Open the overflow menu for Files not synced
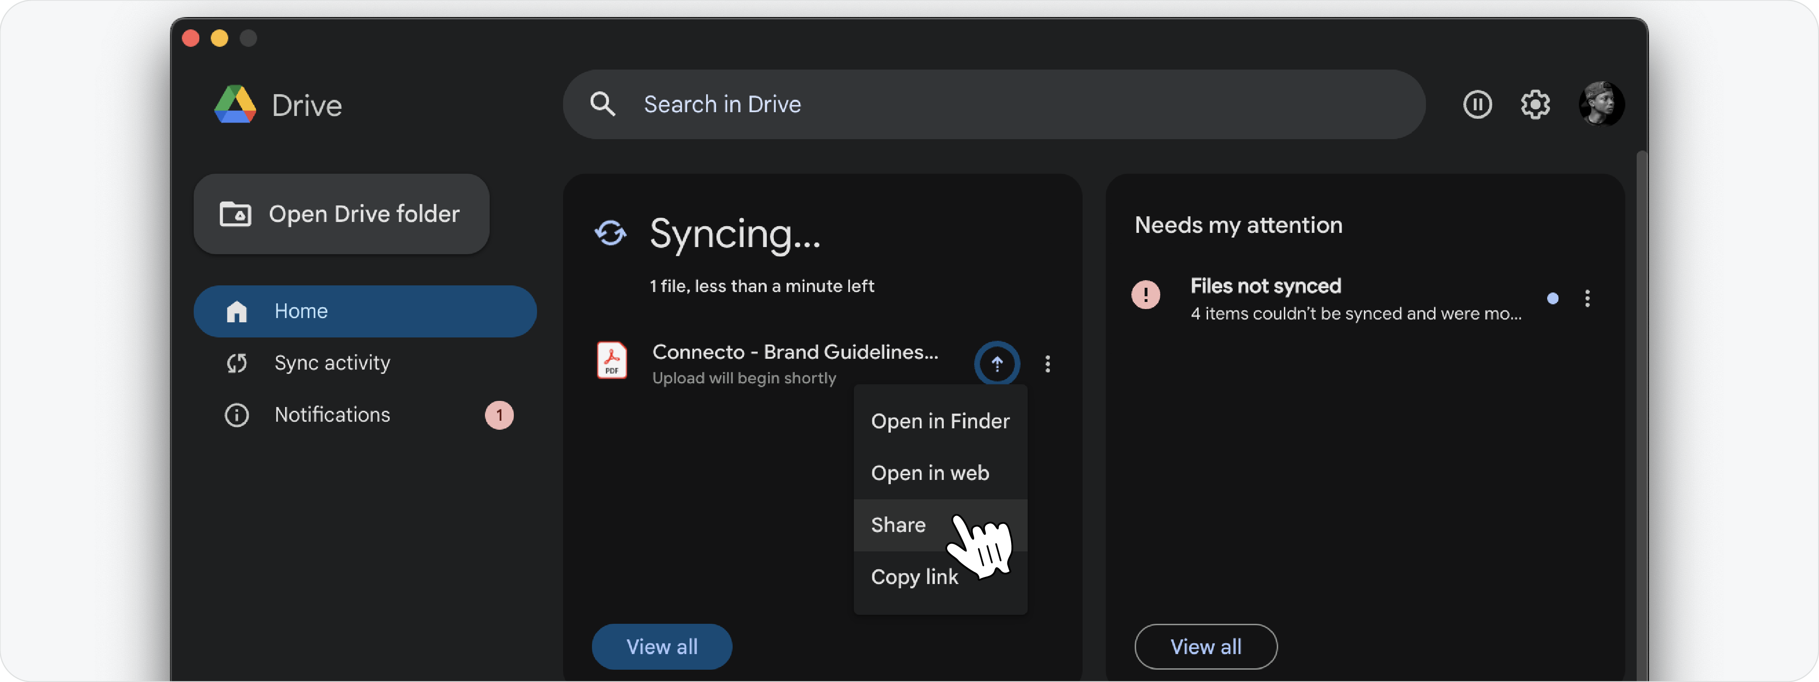 (1587, 299)
